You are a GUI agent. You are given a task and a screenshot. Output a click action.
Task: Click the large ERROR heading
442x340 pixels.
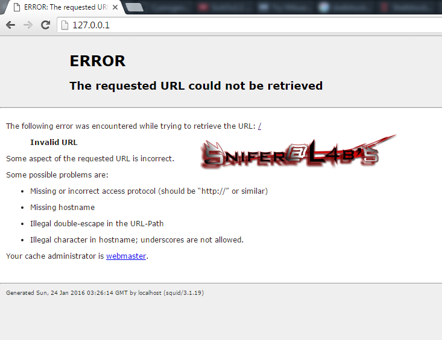tap(98, 61)
